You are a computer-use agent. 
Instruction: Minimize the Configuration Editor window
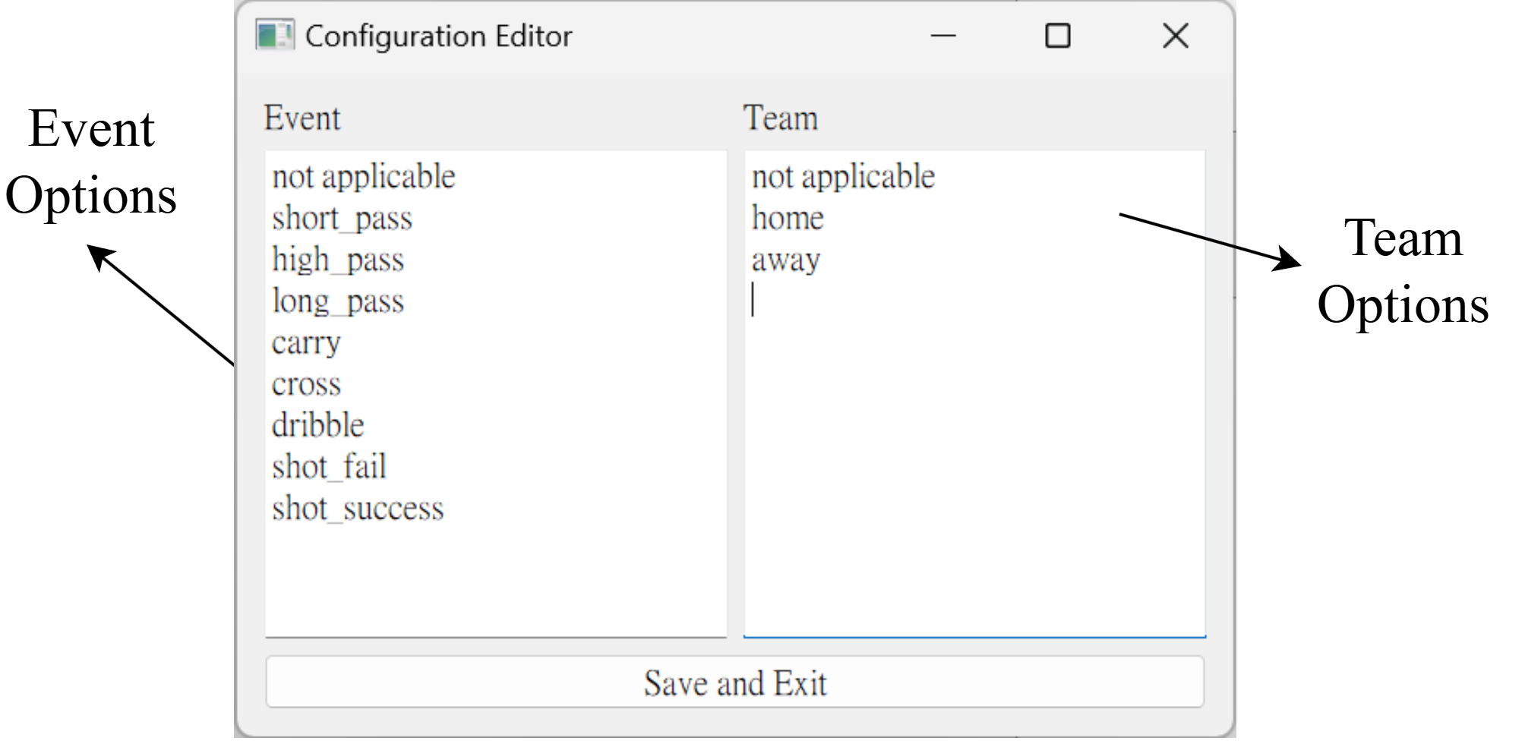tap(942, 36)
